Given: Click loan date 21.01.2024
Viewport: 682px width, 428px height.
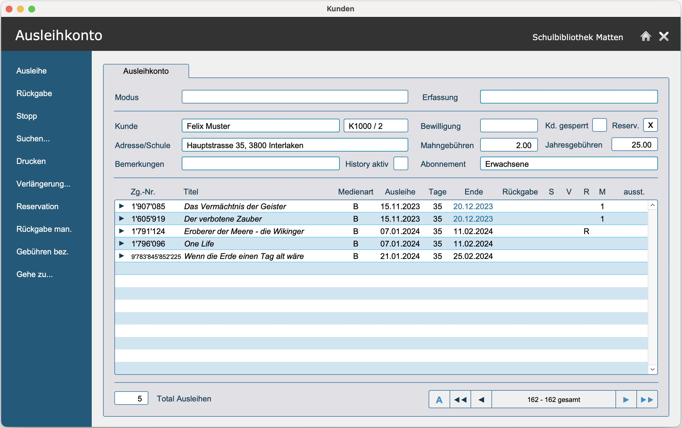Looking at the screenshot, I should tap(400, 256).
